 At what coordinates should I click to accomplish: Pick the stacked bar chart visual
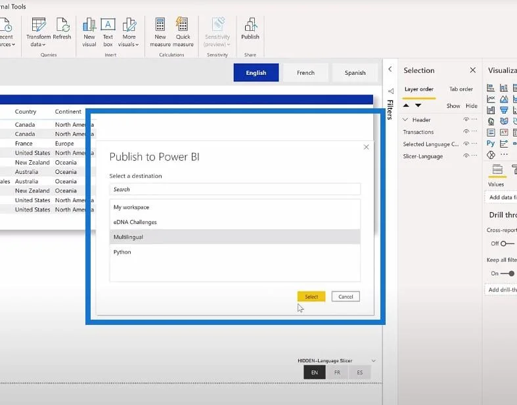tap(491, 88)
